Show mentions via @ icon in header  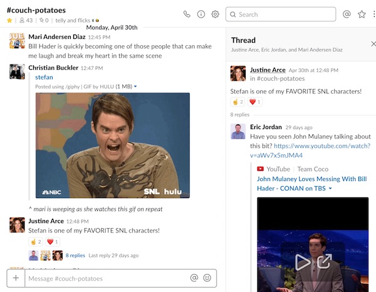347,14
